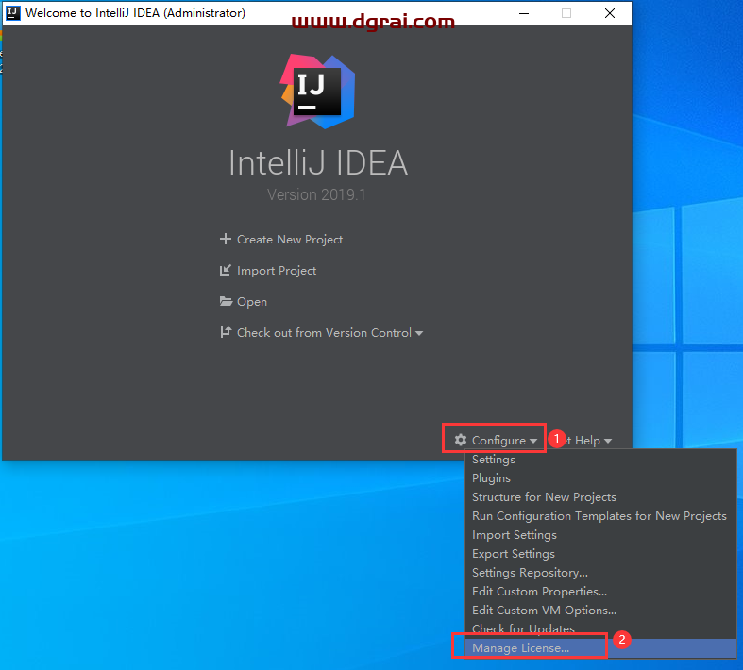The height and width of the screenshot is (670, 743).
Task: Choose Import Project
Action: point(277,271)
